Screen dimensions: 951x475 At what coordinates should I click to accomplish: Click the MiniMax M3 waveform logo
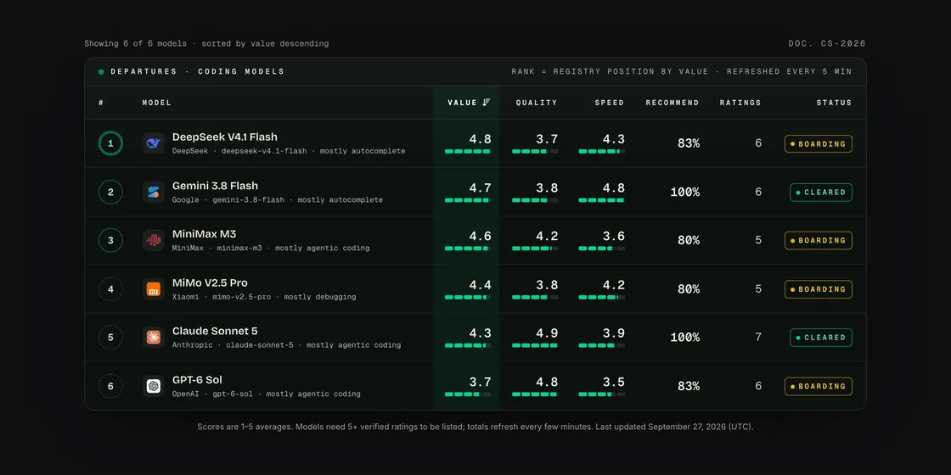tap(154, 241)
